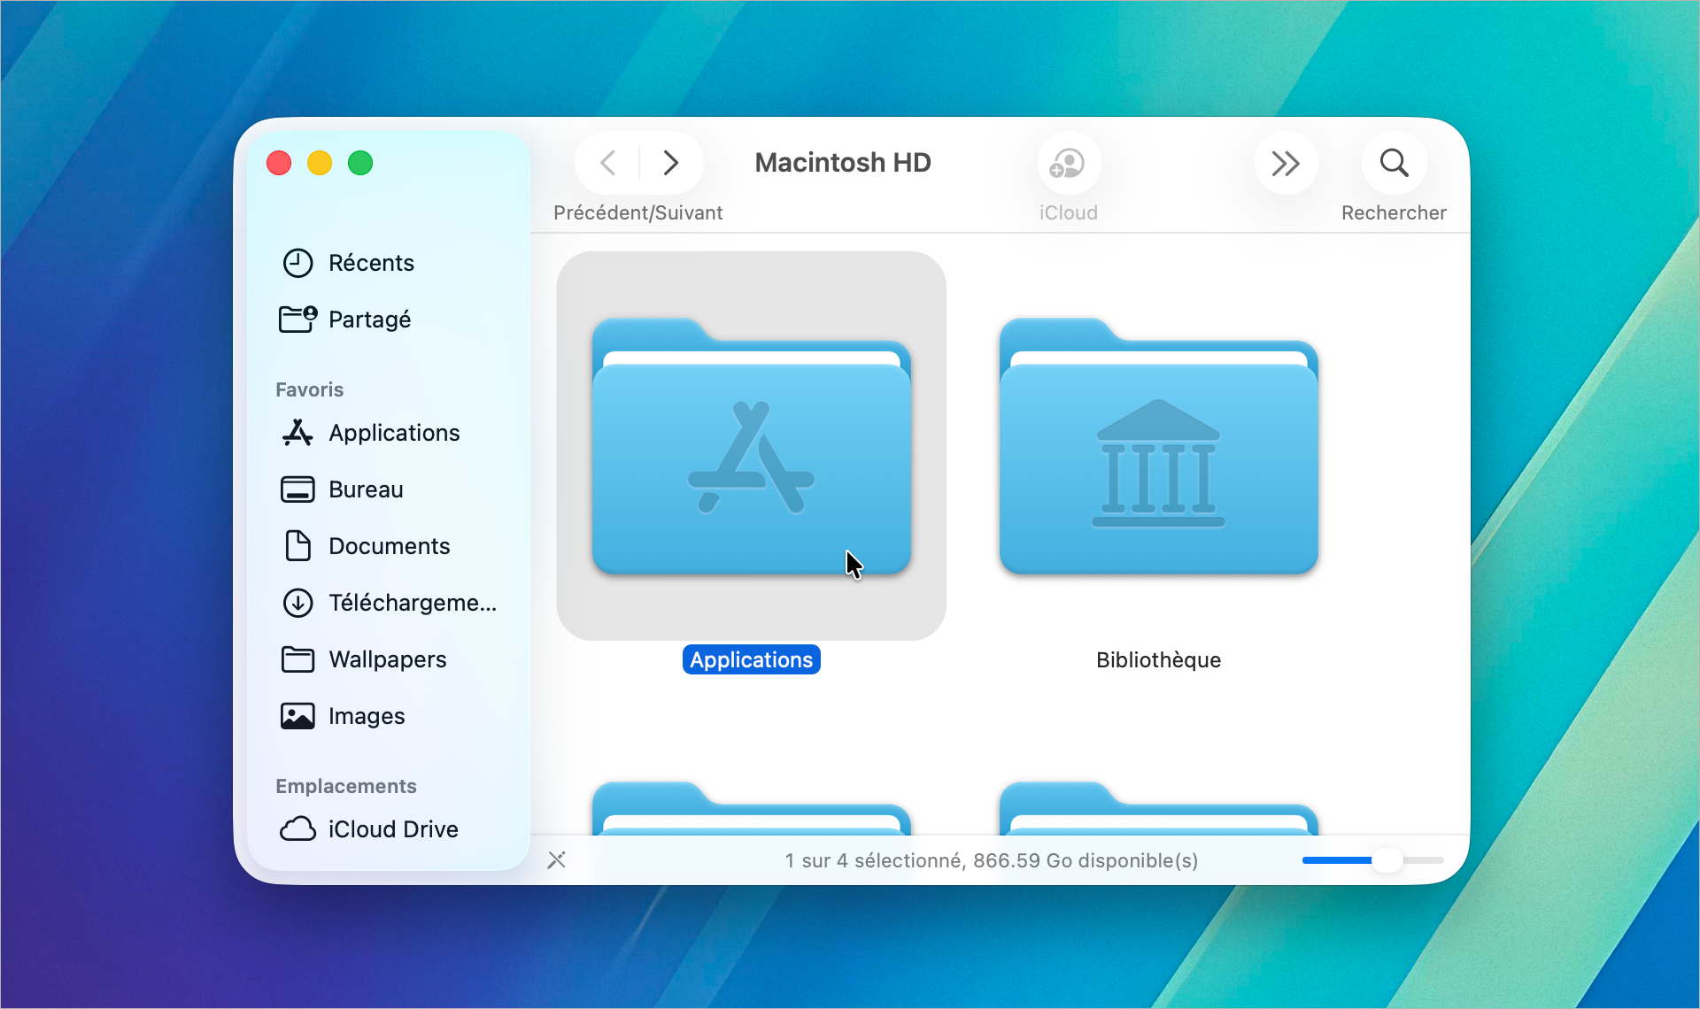Select Images in the sidebar
Screen dimensions: 1700x1009
[x=366, y=716]
